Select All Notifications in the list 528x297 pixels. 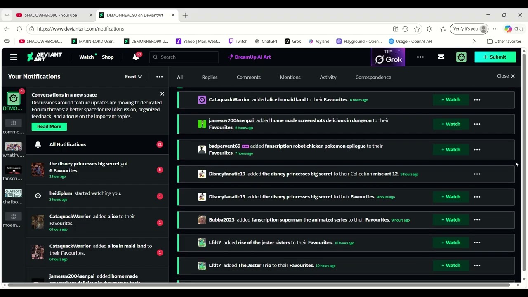(97, 144)
